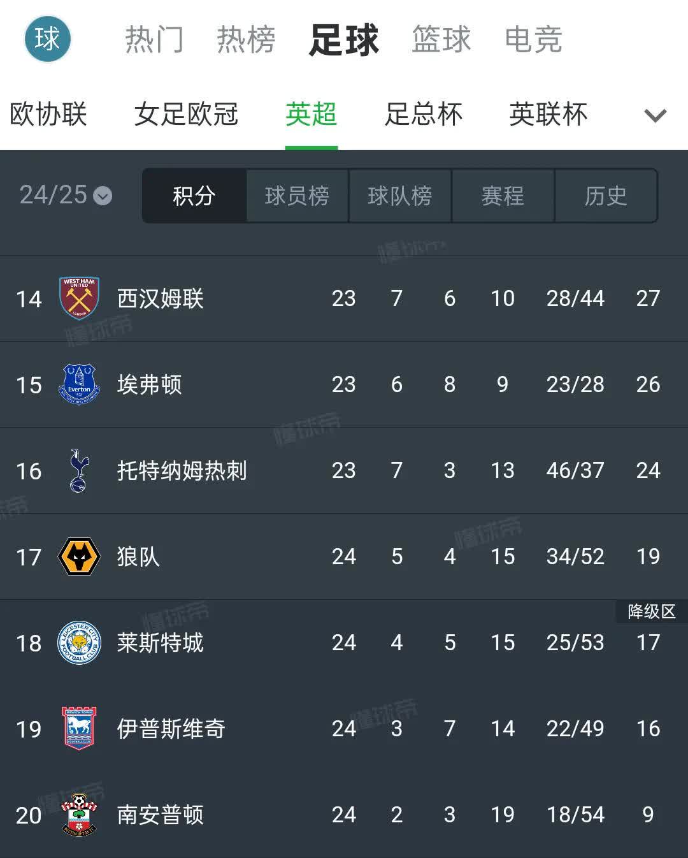The width and height of the screenshot is (688, 858).
Task: Click the team name 莱斯特城
Action: 160,643
